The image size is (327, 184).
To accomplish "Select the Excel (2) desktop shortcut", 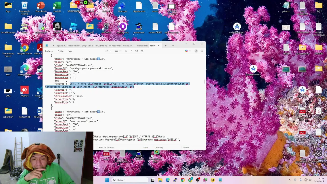I will [57, 7].
